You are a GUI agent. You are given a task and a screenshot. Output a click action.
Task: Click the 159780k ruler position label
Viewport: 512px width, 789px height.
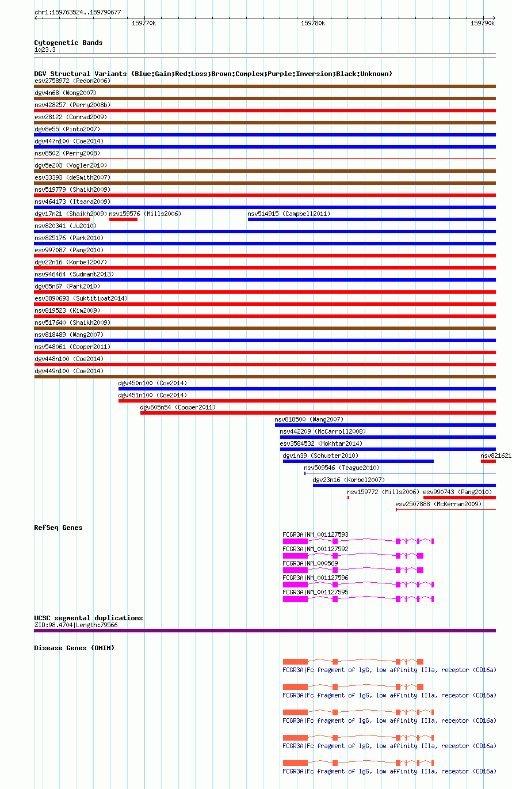[x=314, y=23]
